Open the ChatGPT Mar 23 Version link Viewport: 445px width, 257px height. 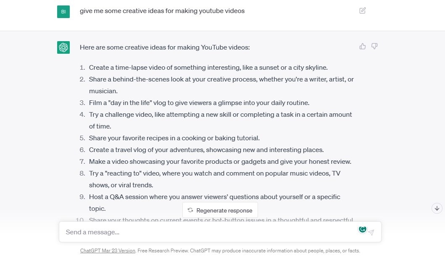(x=108, y=251)
